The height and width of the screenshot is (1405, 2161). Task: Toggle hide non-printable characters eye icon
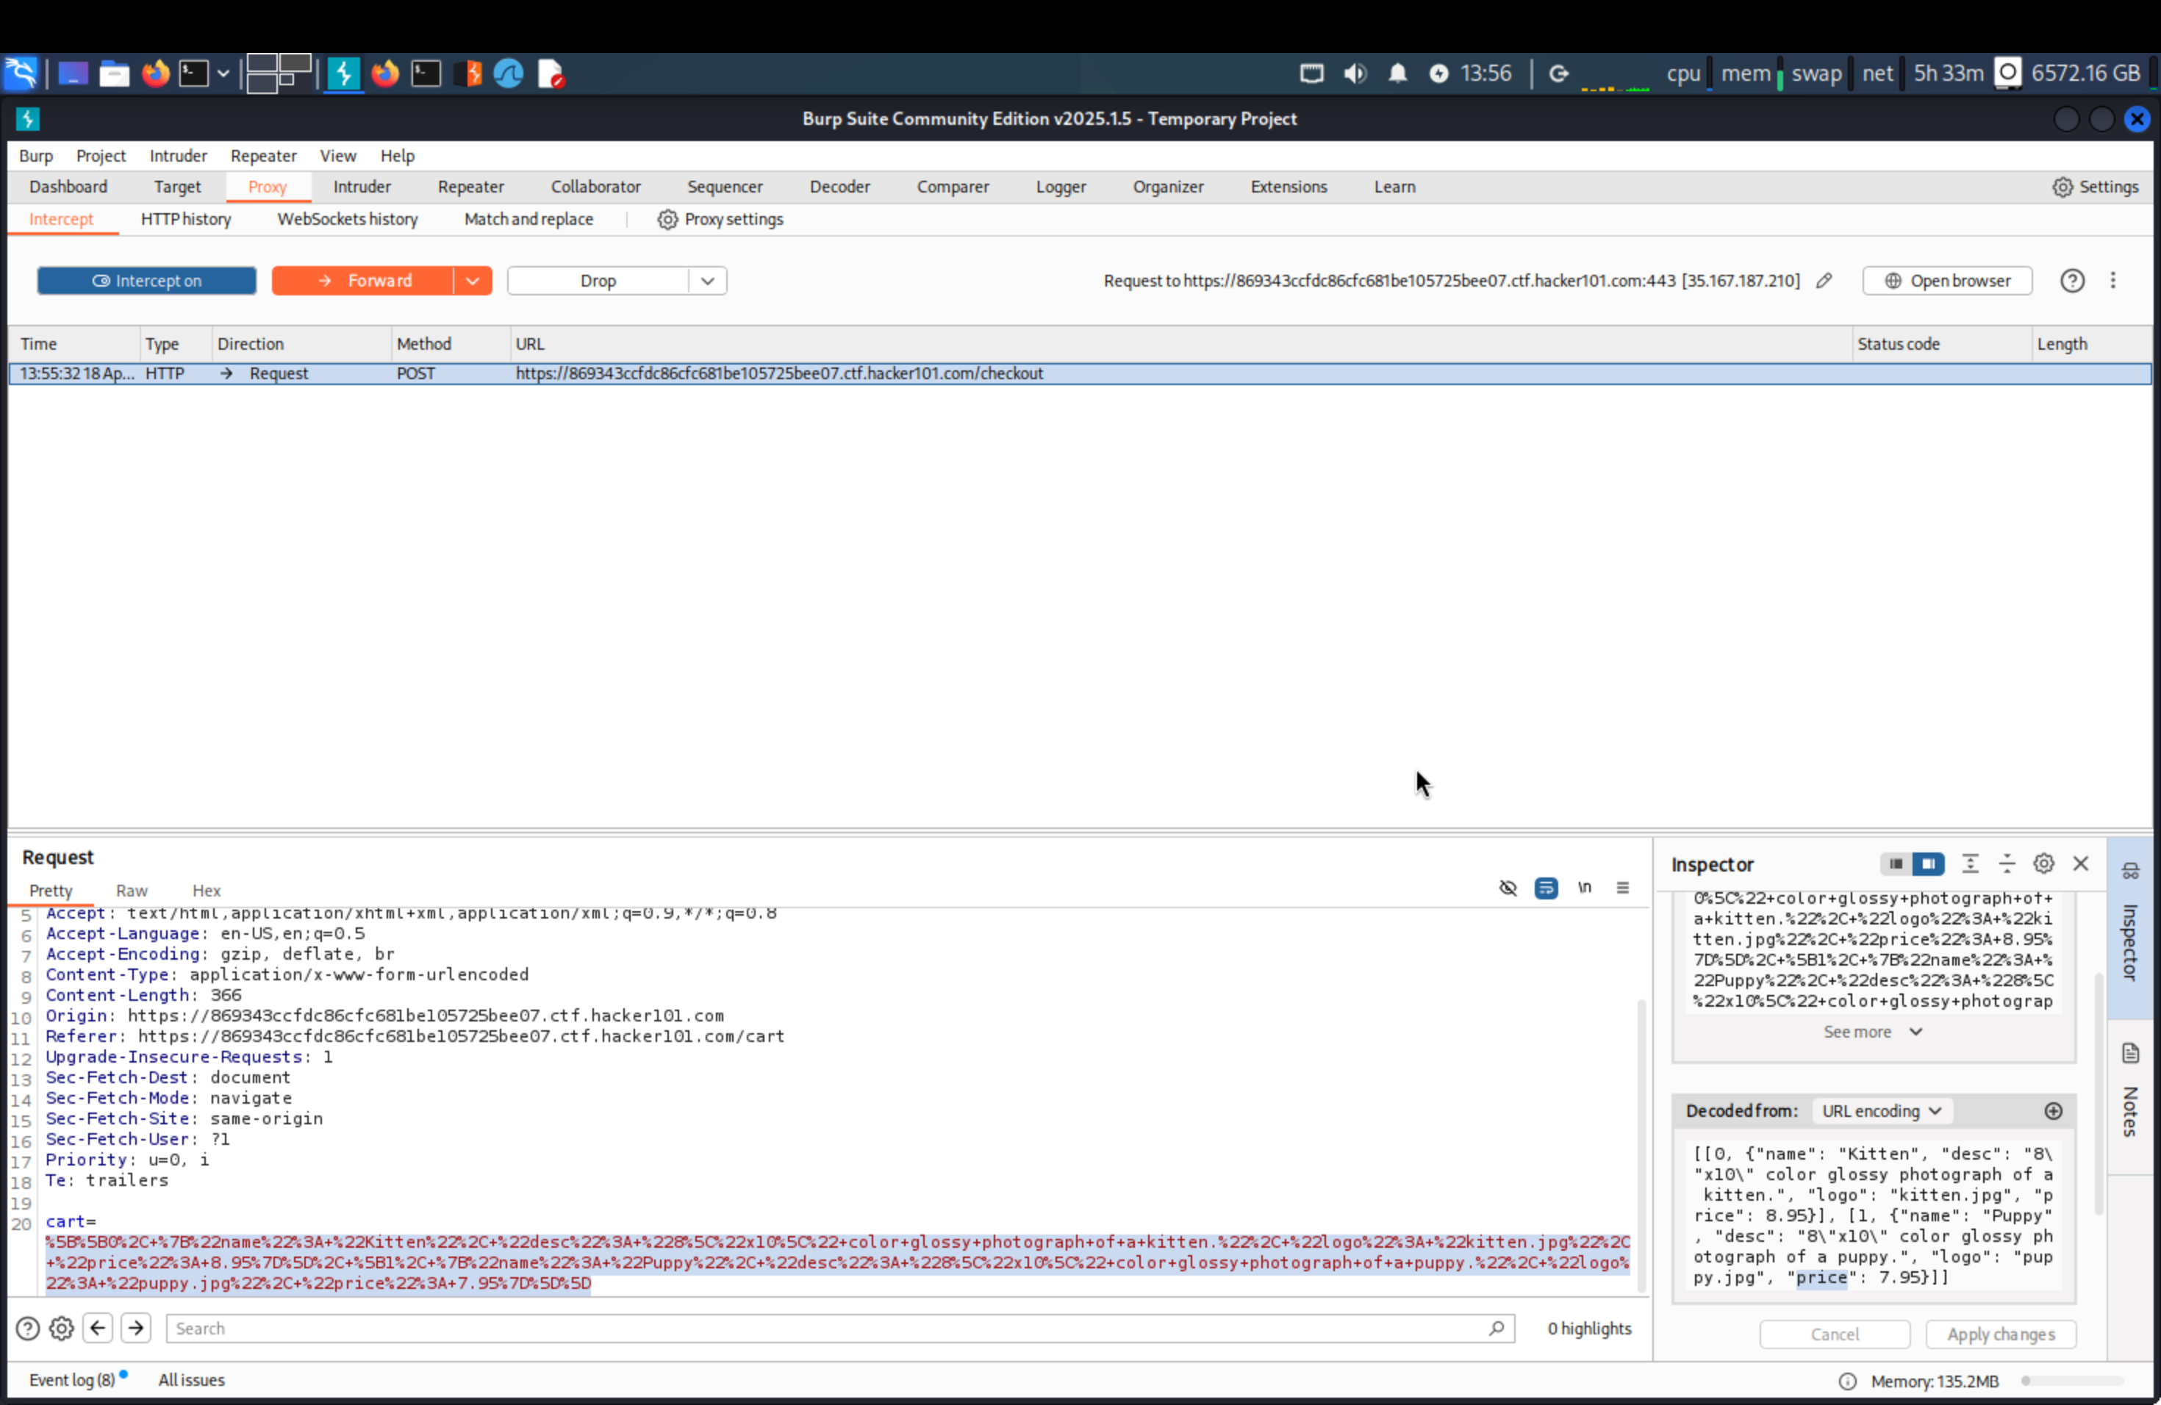point(1508,888)
